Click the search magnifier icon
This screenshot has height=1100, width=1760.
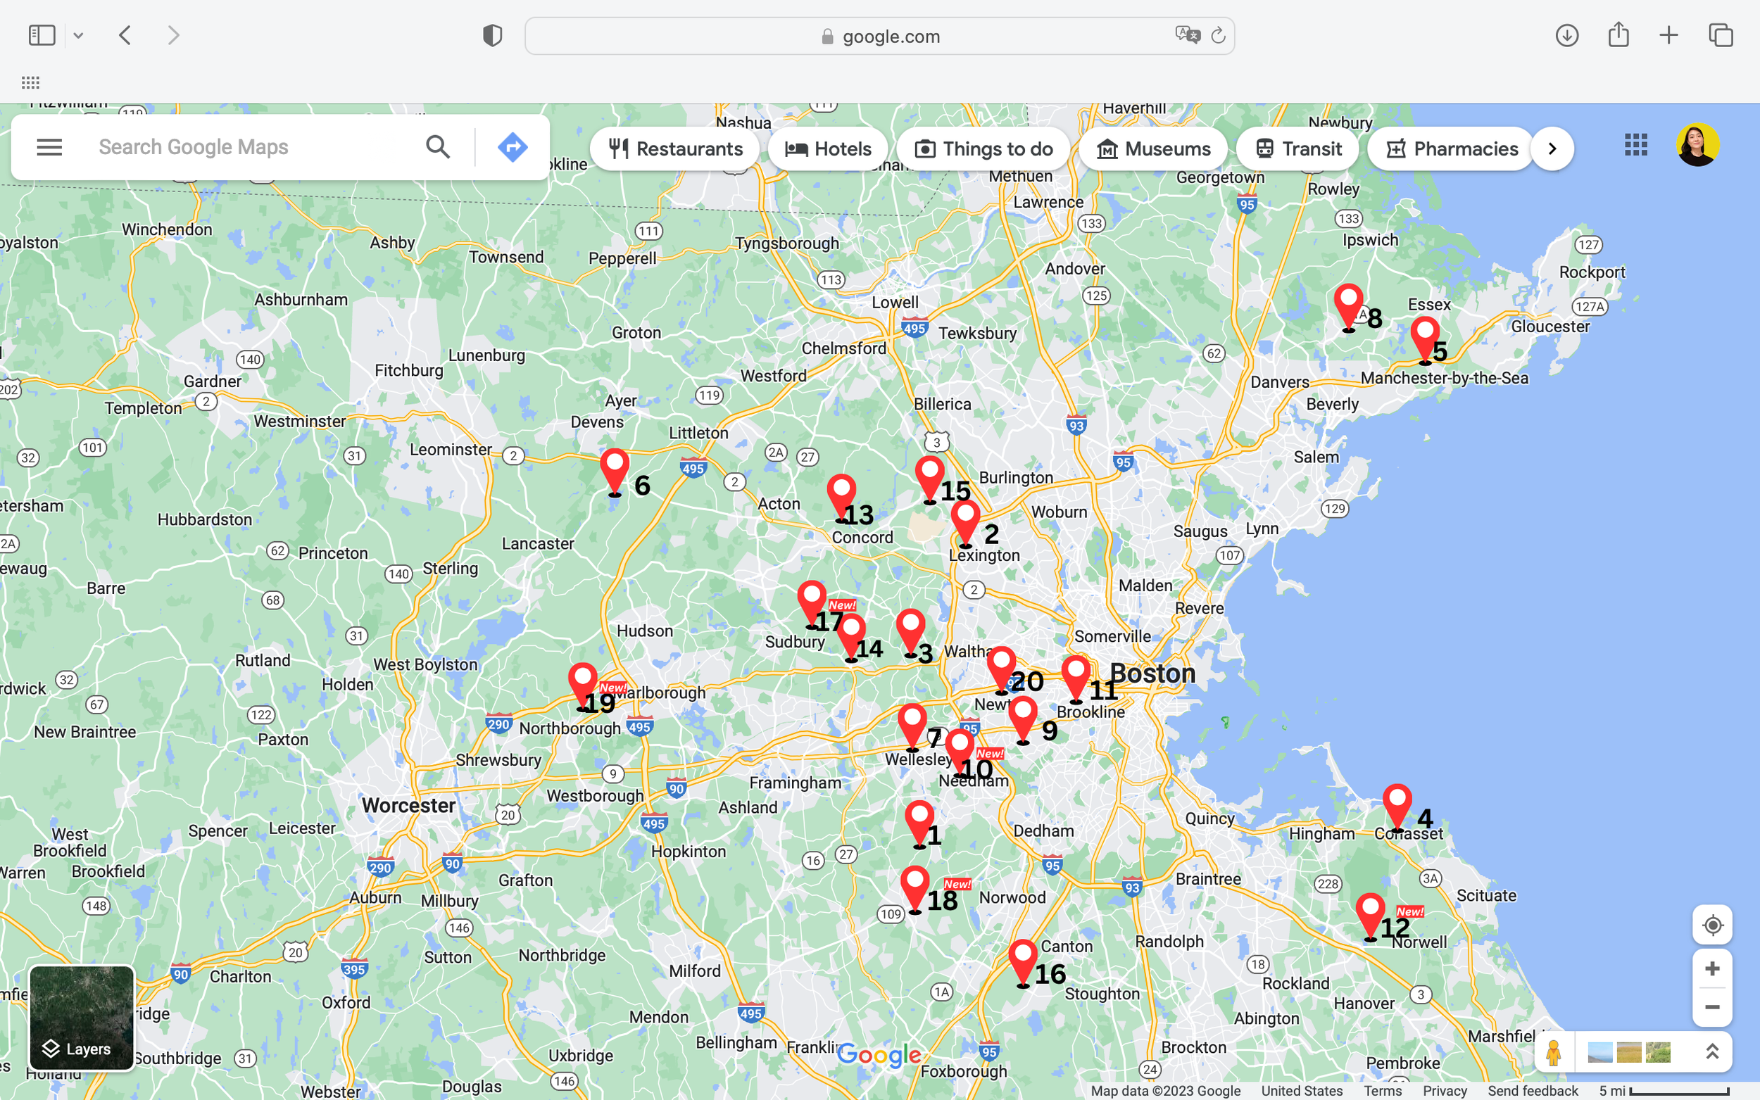pos(438,148)
